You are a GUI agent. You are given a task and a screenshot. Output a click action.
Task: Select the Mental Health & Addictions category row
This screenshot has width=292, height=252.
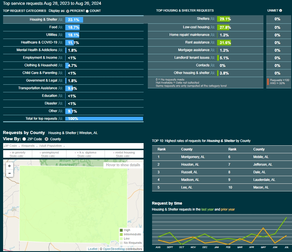point(37,50)
